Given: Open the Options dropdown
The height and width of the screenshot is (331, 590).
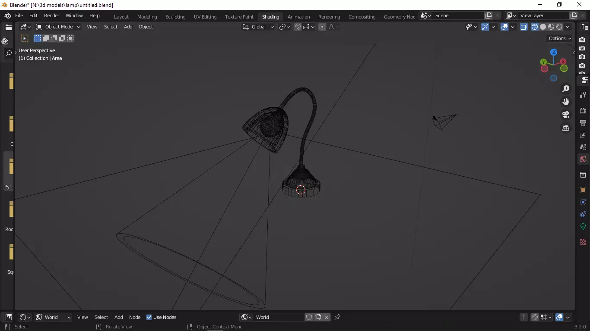Looking at the screenshot, I should (x=560, y=38).
